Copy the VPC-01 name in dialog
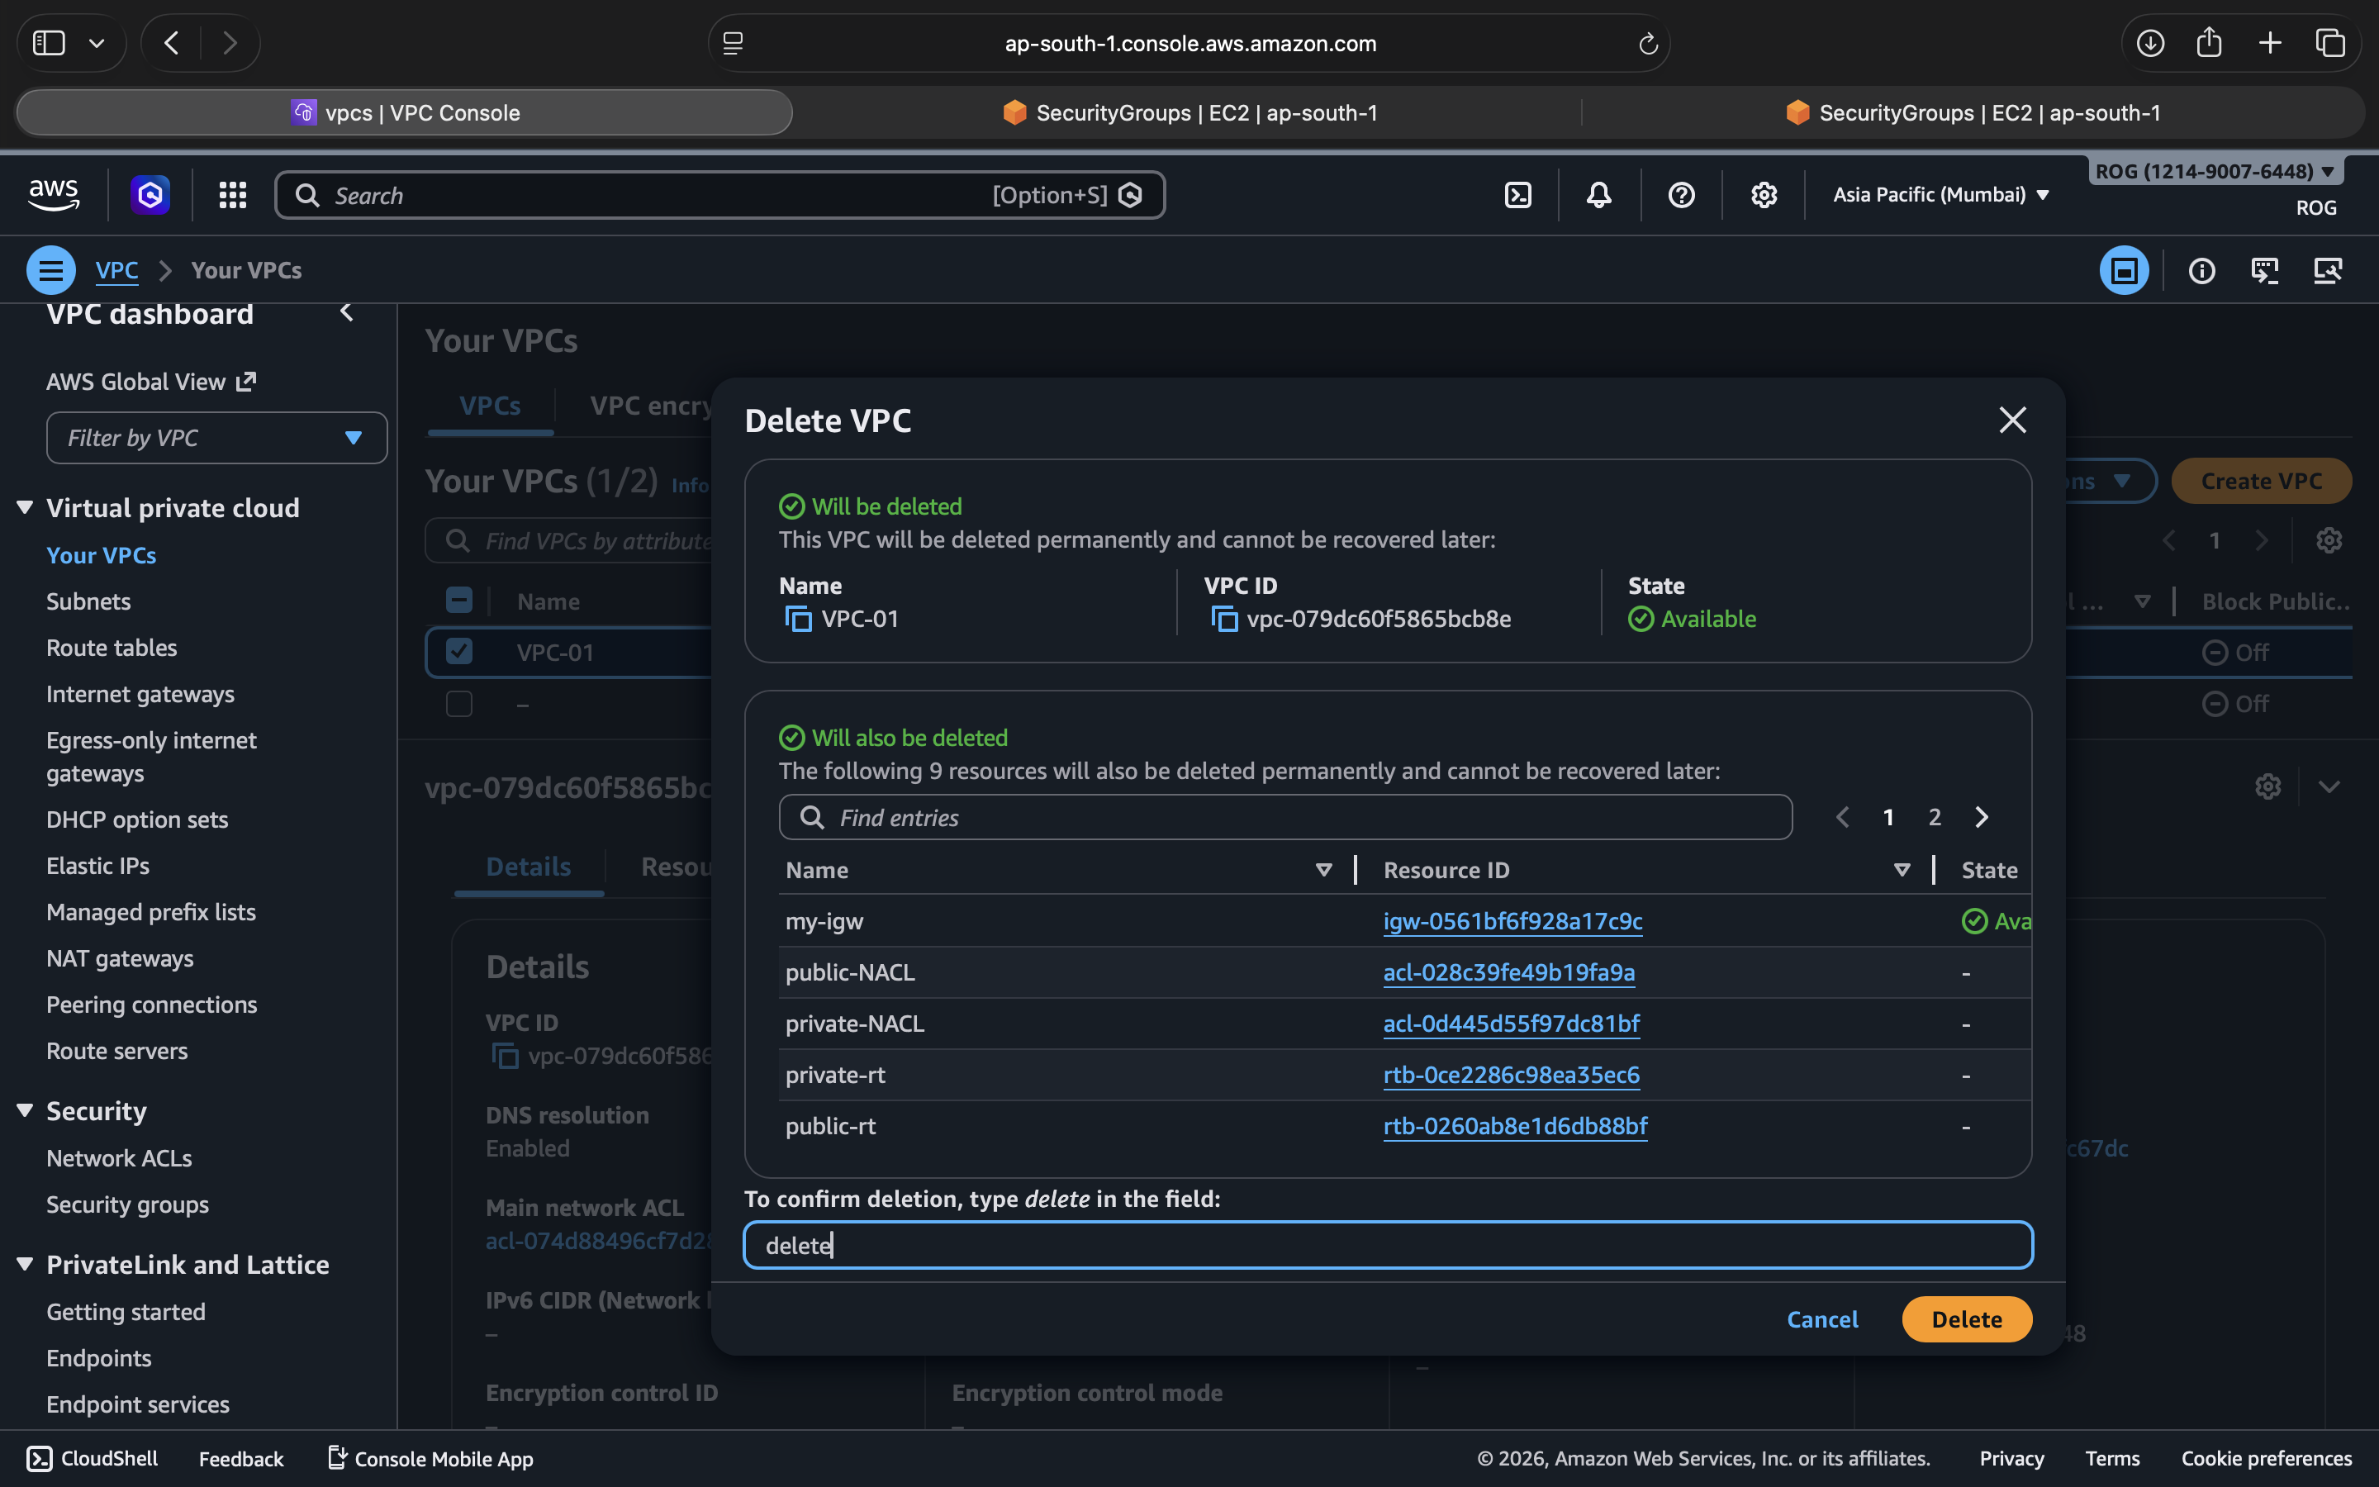 click(x=798, y=620)
